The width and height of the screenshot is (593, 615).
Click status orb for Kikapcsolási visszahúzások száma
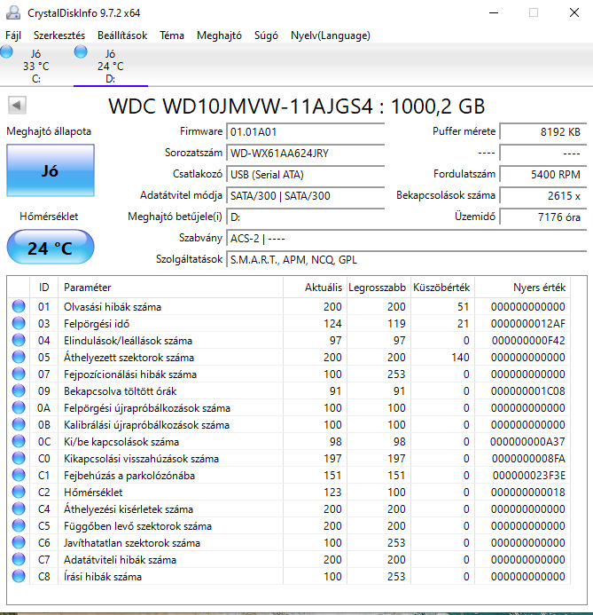pos(19,458)
